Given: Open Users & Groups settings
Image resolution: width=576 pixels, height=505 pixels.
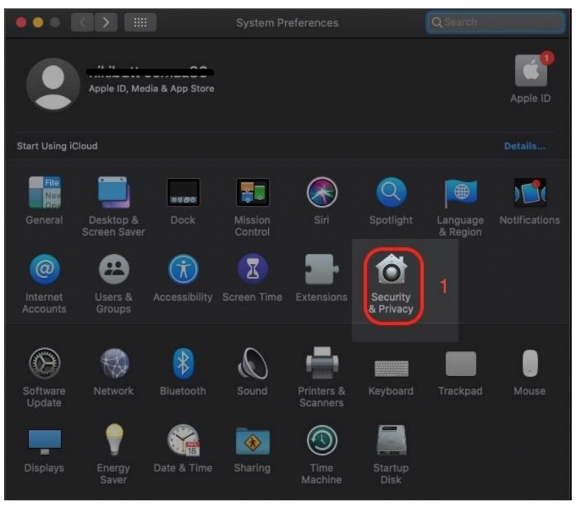Looking at the screenshot, I should click(114, 270).
